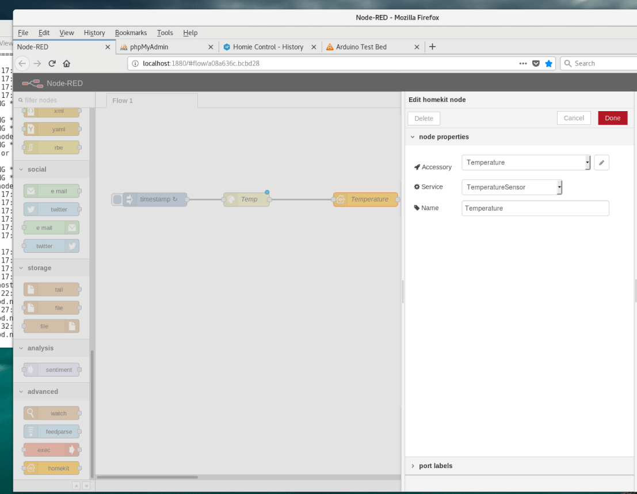Click the Firefox Search box
This screenshot has height=494, width=637.
point(599,63)
